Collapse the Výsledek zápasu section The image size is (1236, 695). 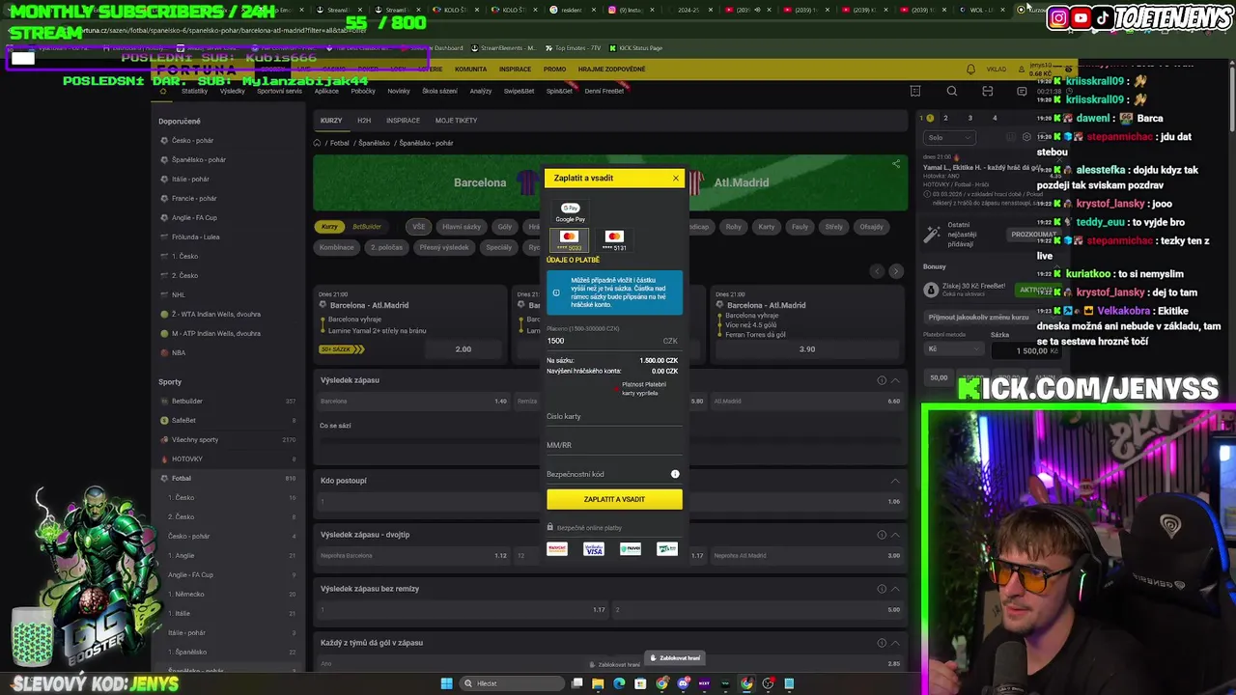click(895, 380)
